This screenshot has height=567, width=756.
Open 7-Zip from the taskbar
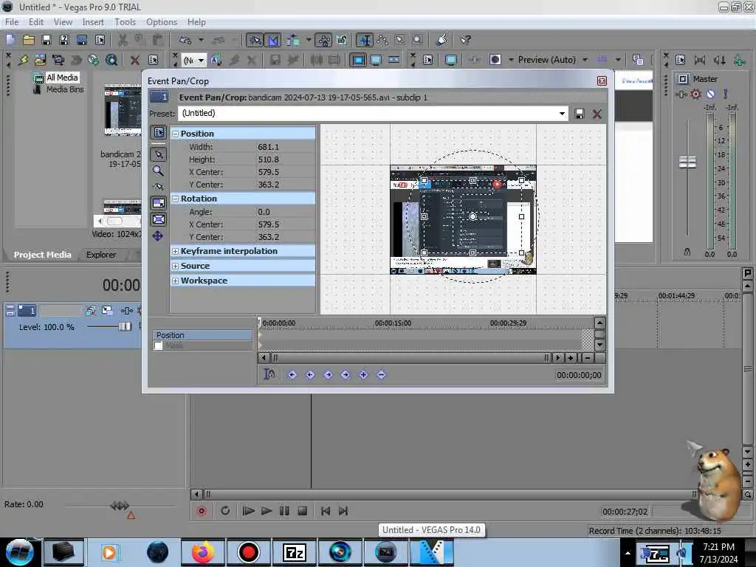(295, 552)
